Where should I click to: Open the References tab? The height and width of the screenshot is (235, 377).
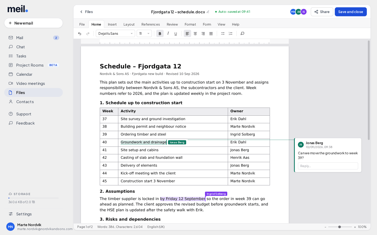pyautogui.click(x=151, y=24)
